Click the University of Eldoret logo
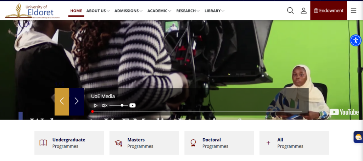This screenshot has height=161, width=363. coord(33,11)
